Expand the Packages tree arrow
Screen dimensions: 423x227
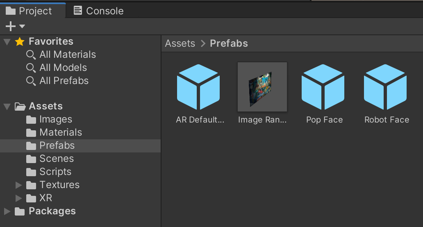(7, 211)
